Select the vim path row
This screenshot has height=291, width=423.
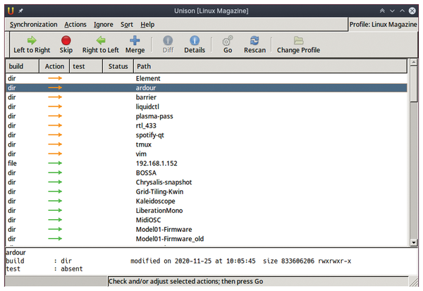coord(207,154)
